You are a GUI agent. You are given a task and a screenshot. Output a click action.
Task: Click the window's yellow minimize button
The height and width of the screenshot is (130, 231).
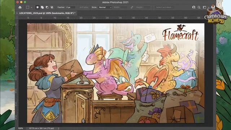(21, 2)
